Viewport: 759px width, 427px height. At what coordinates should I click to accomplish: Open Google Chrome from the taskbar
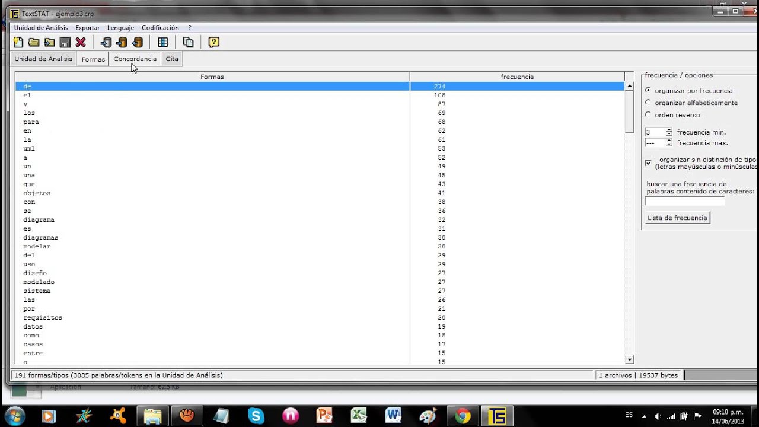coord(463,416)
